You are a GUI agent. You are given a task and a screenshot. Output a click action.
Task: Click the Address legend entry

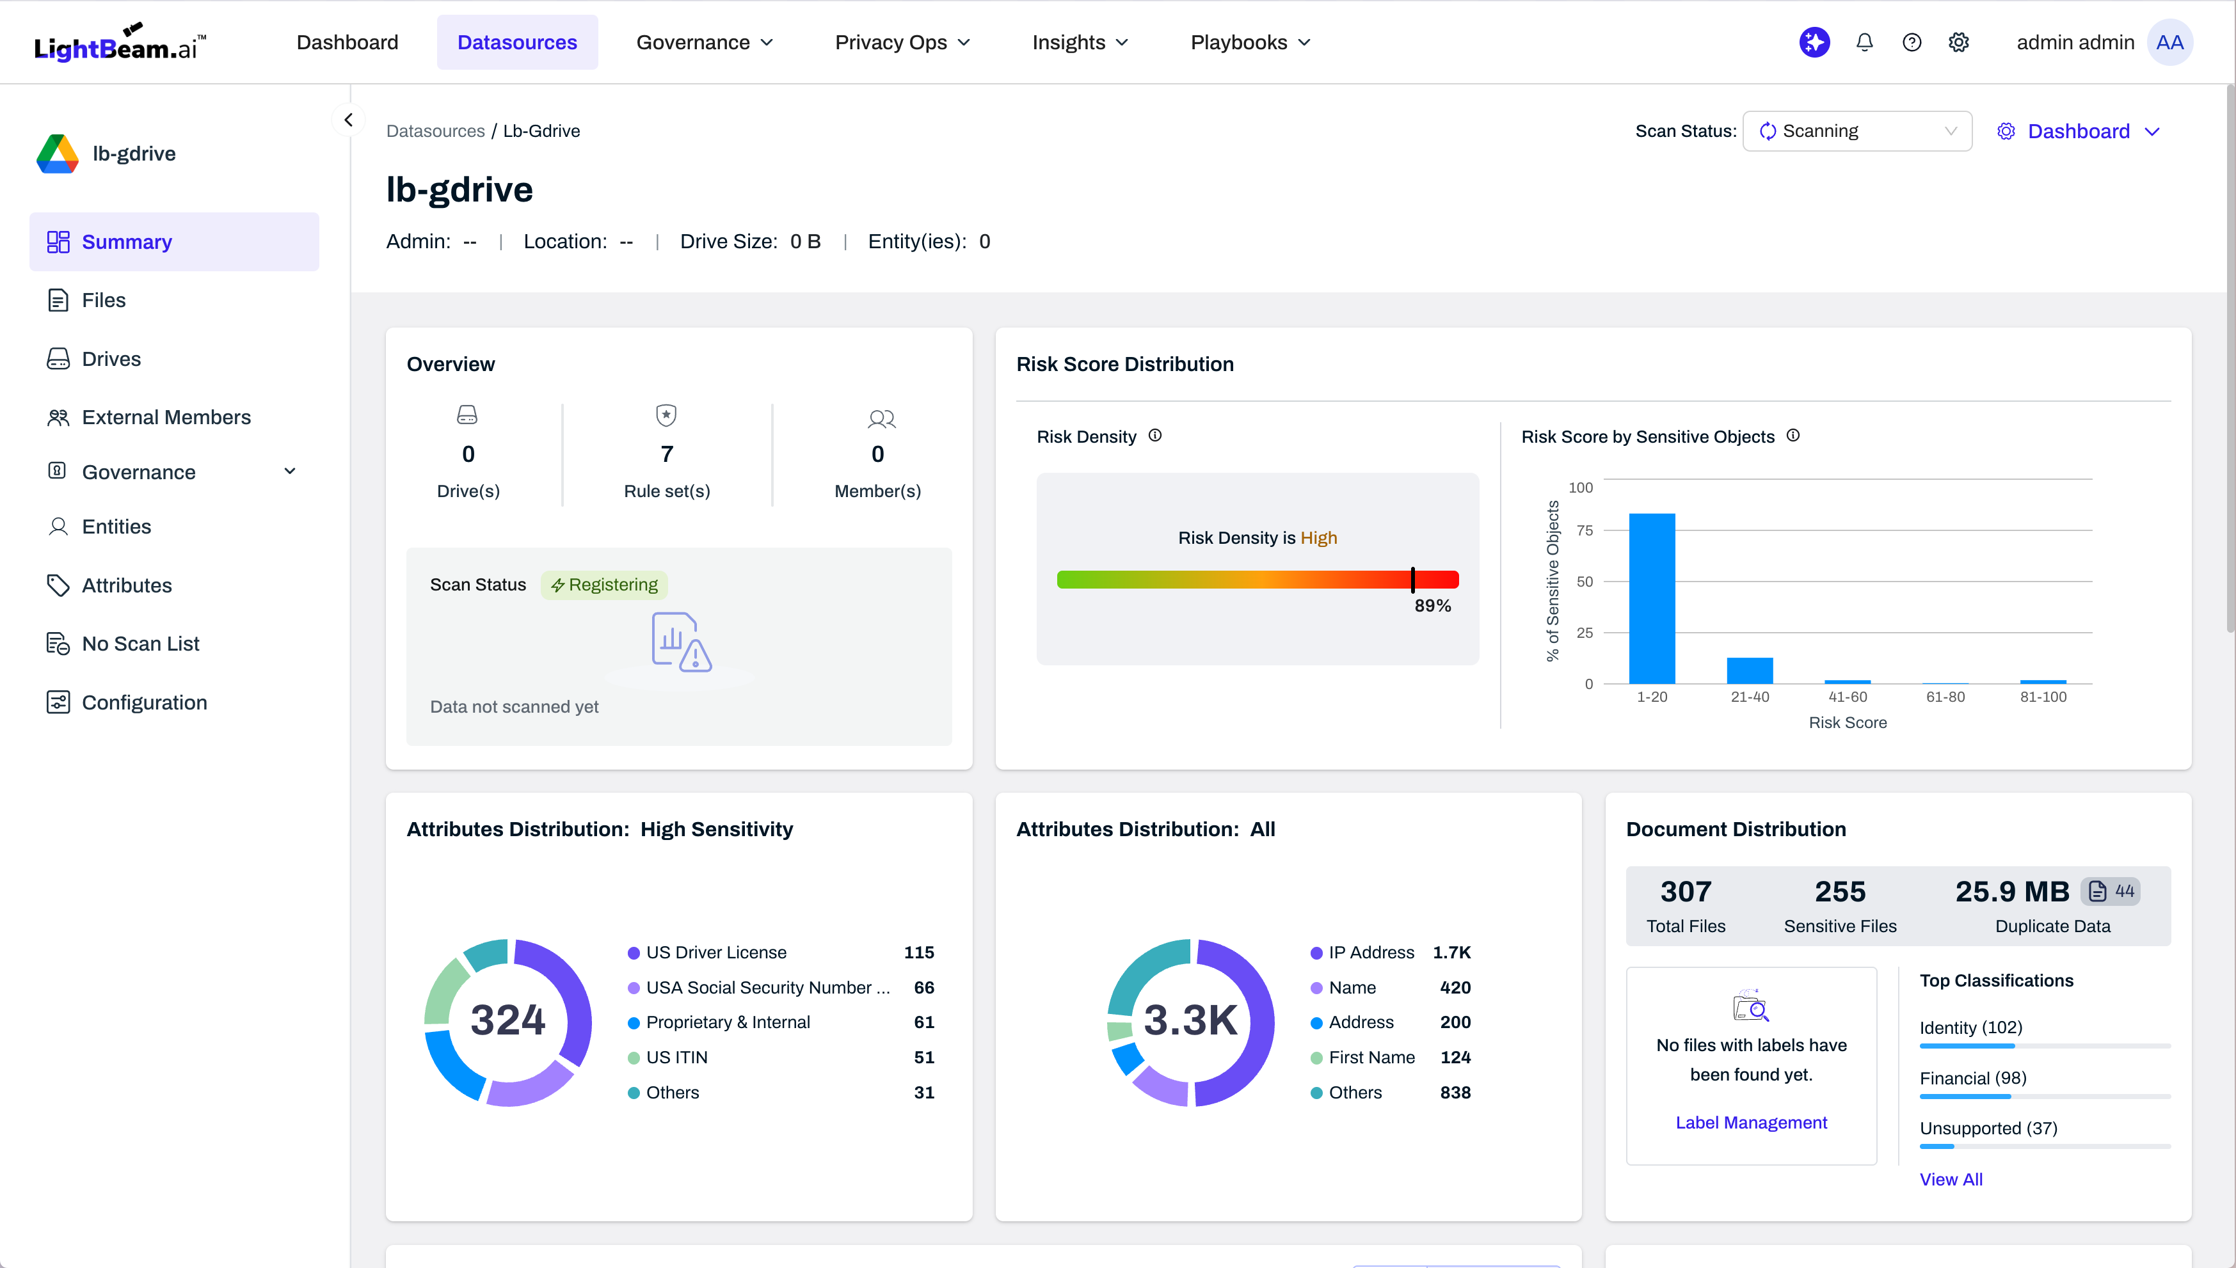coord(1390,1022)
